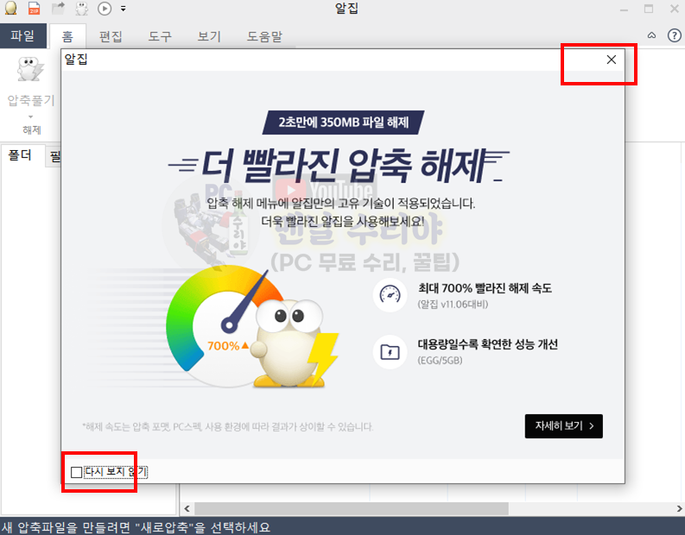
Task: Click the status bar 새로압축 hint text
Action: tap(136, 527)
